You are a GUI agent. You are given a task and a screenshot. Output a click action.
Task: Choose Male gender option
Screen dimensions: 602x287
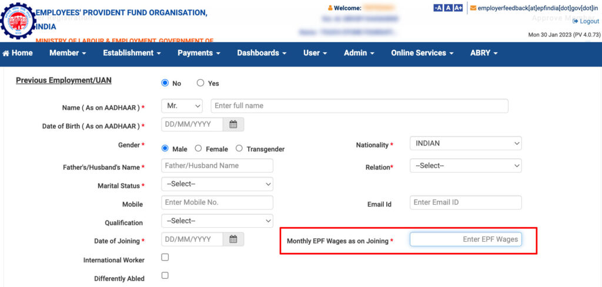click(x=165, y=148)
